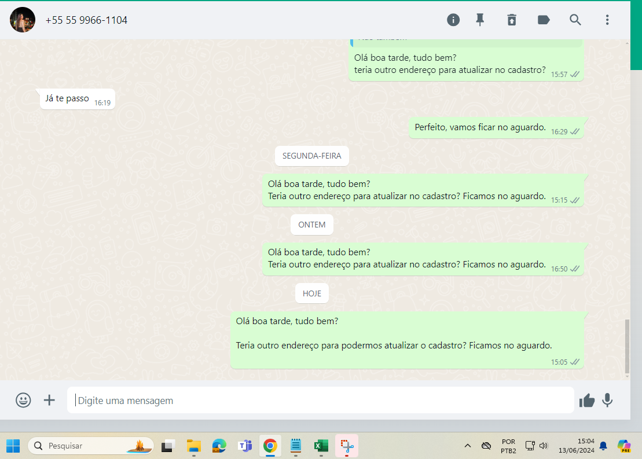Click the cloud sync-off tray icon
Viewport: 642px width, 459px height.
coord(486,446)
